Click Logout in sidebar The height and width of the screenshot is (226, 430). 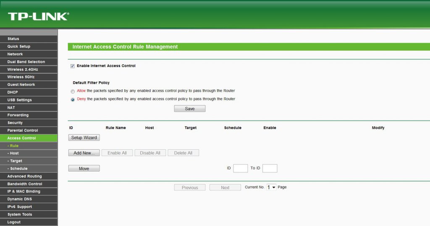click(x=29, y=222)
